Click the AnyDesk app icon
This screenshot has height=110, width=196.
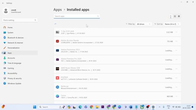point(57,78)
